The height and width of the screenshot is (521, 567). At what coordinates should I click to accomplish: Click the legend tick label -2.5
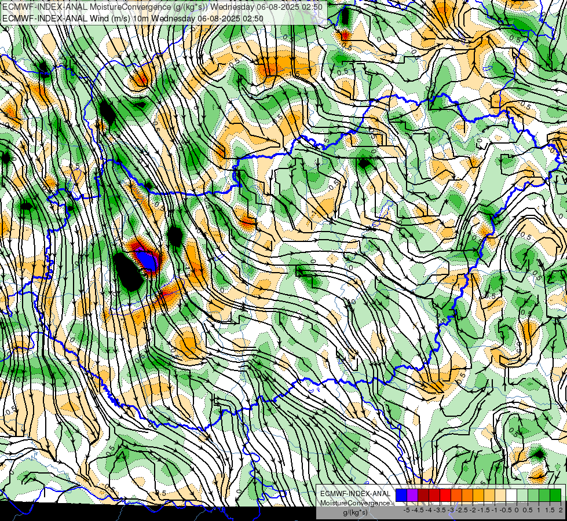tap(462, 510)
